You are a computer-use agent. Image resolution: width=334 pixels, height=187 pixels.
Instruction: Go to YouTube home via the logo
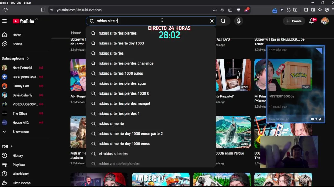tap(23, 21)
